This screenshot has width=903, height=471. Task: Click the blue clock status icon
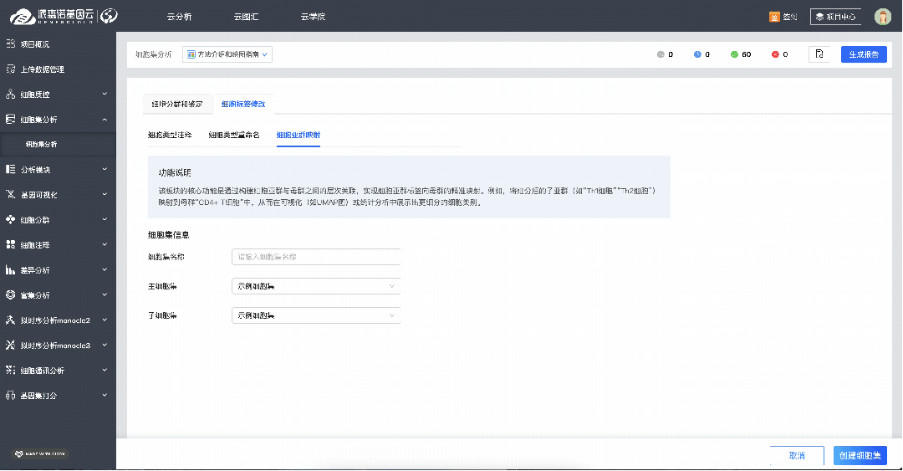697,54
